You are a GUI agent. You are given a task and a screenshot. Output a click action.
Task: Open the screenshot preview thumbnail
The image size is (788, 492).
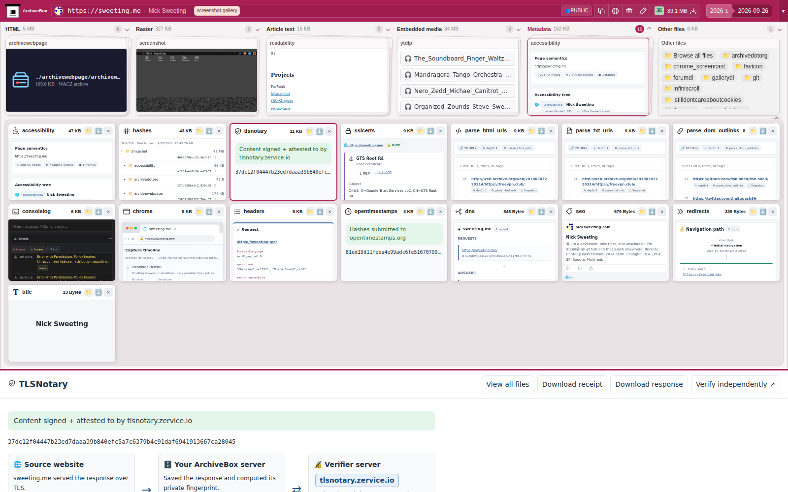pyautogui.click(x=197, y=80)
